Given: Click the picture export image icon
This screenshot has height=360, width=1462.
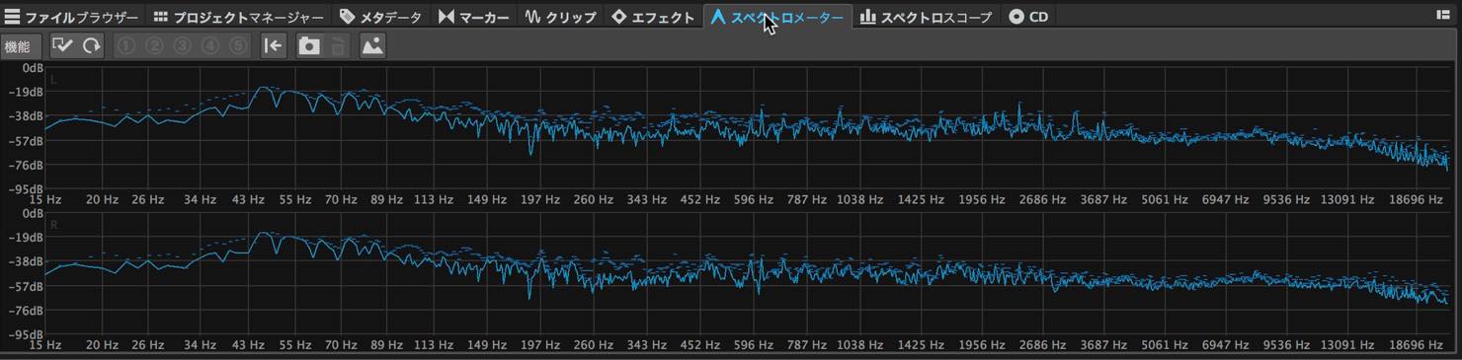Looking at the screenshot, I should (x=372, y=46).
